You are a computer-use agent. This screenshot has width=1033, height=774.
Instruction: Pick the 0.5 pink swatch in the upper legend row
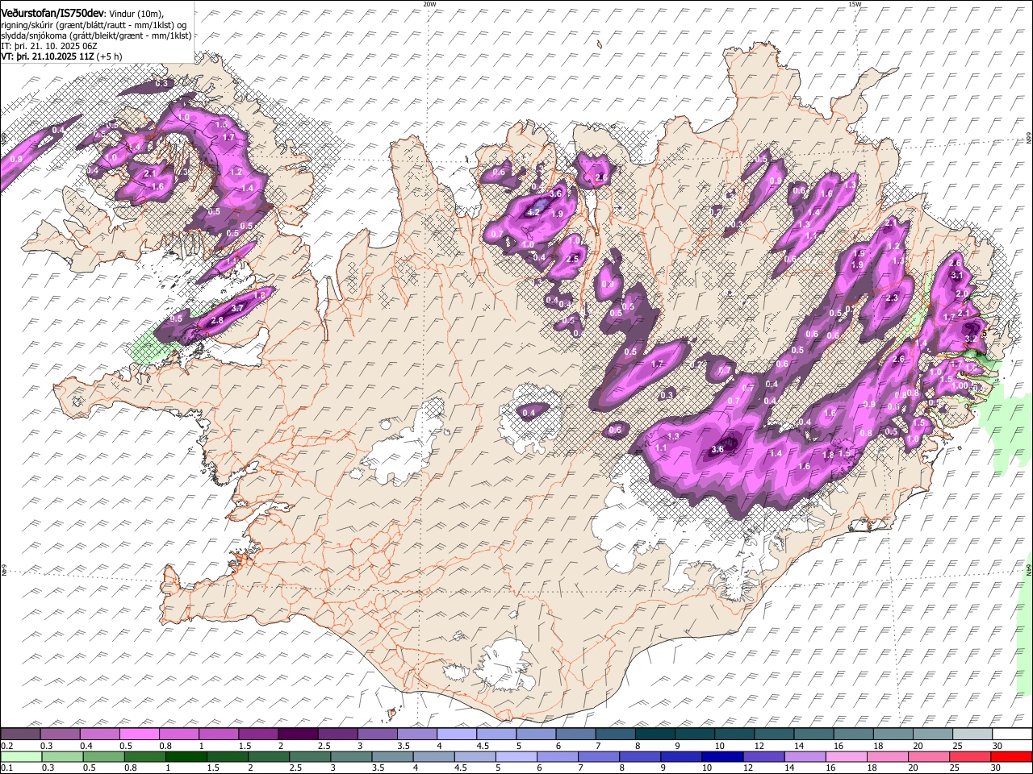click(x=139, y=734)
